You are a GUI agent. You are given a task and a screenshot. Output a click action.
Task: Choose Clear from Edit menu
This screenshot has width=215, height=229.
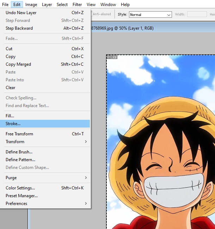[x=45, y=88]
